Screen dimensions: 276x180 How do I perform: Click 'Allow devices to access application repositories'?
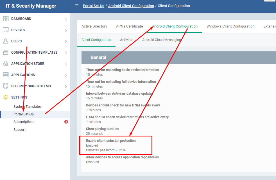click(x=122, y=157)
